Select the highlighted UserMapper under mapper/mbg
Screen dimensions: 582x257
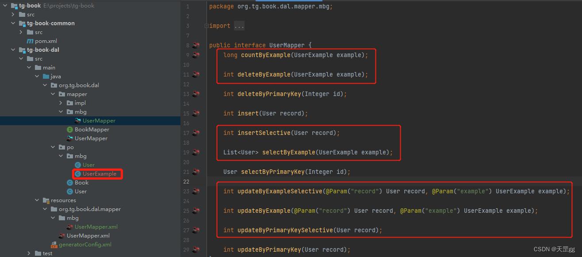(x=99, y=121)
